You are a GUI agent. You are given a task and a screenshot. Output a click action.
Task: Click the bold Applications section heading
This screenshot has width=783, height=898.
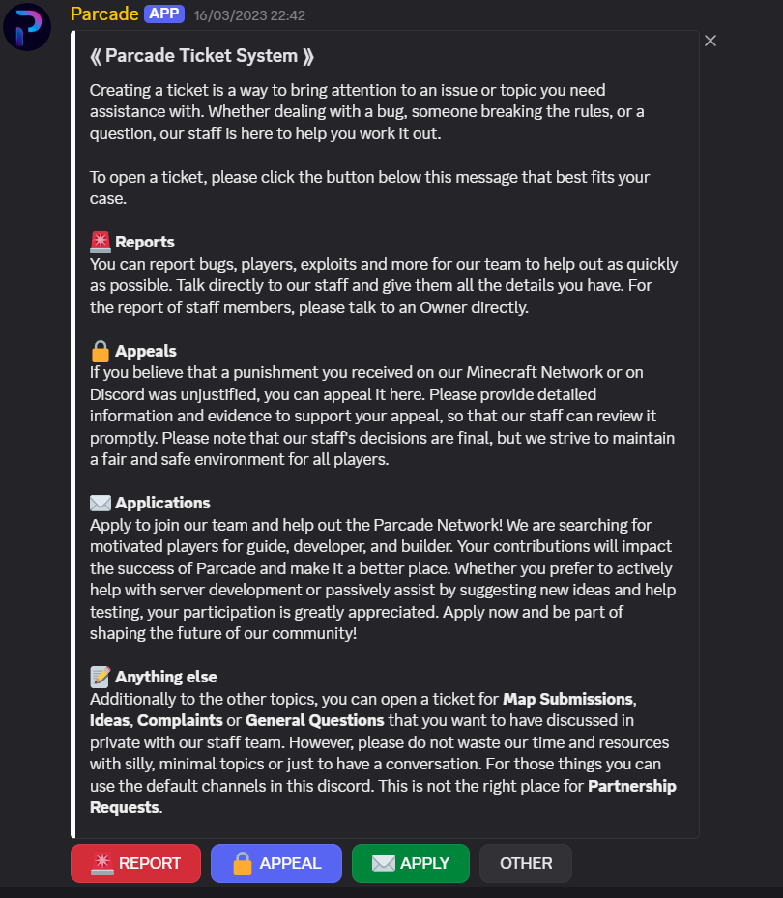162,503
